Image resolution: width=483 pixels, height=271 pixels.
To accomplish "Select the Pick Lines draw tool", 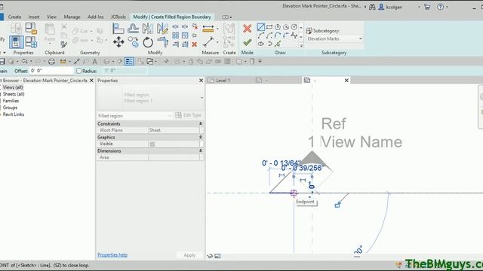I will 278,44.
